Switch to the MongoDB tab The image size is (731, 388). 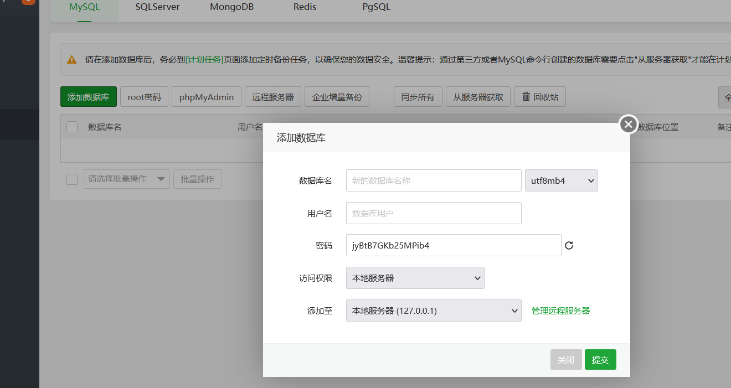coord(233,7)
